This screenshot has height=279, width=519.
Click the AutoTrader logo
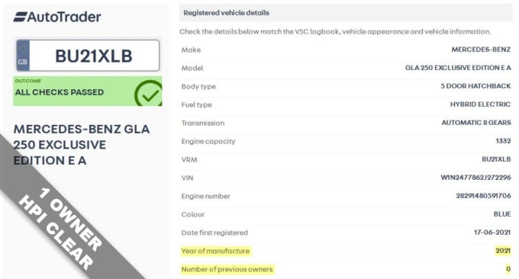coord(57,17)
